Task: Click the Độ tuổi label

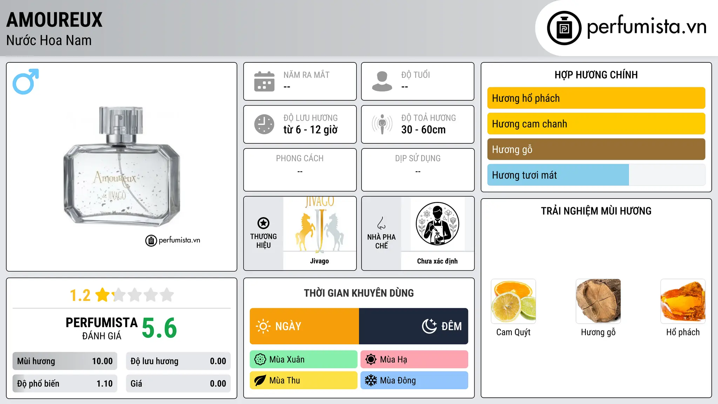Action: [415, 75]
